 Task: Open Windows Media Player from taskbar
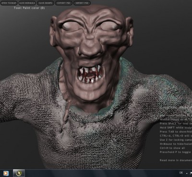point(6,173)
